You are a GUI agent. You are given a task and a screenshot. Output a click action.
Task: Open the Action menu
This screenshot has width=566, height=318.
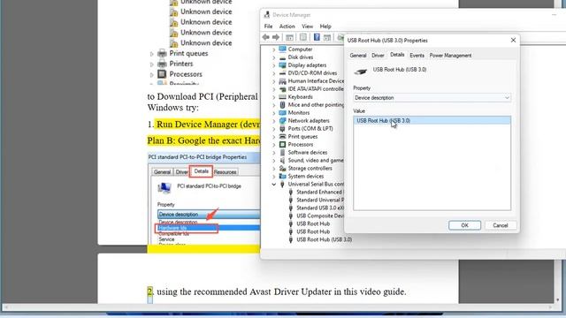click(287, 26)
